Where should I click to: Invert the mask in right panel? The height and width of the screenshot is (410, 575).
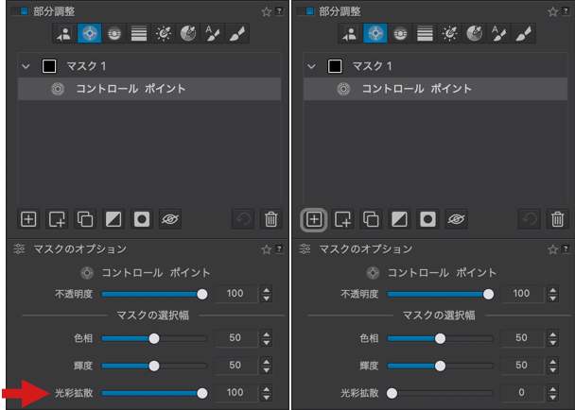point(399,219)
